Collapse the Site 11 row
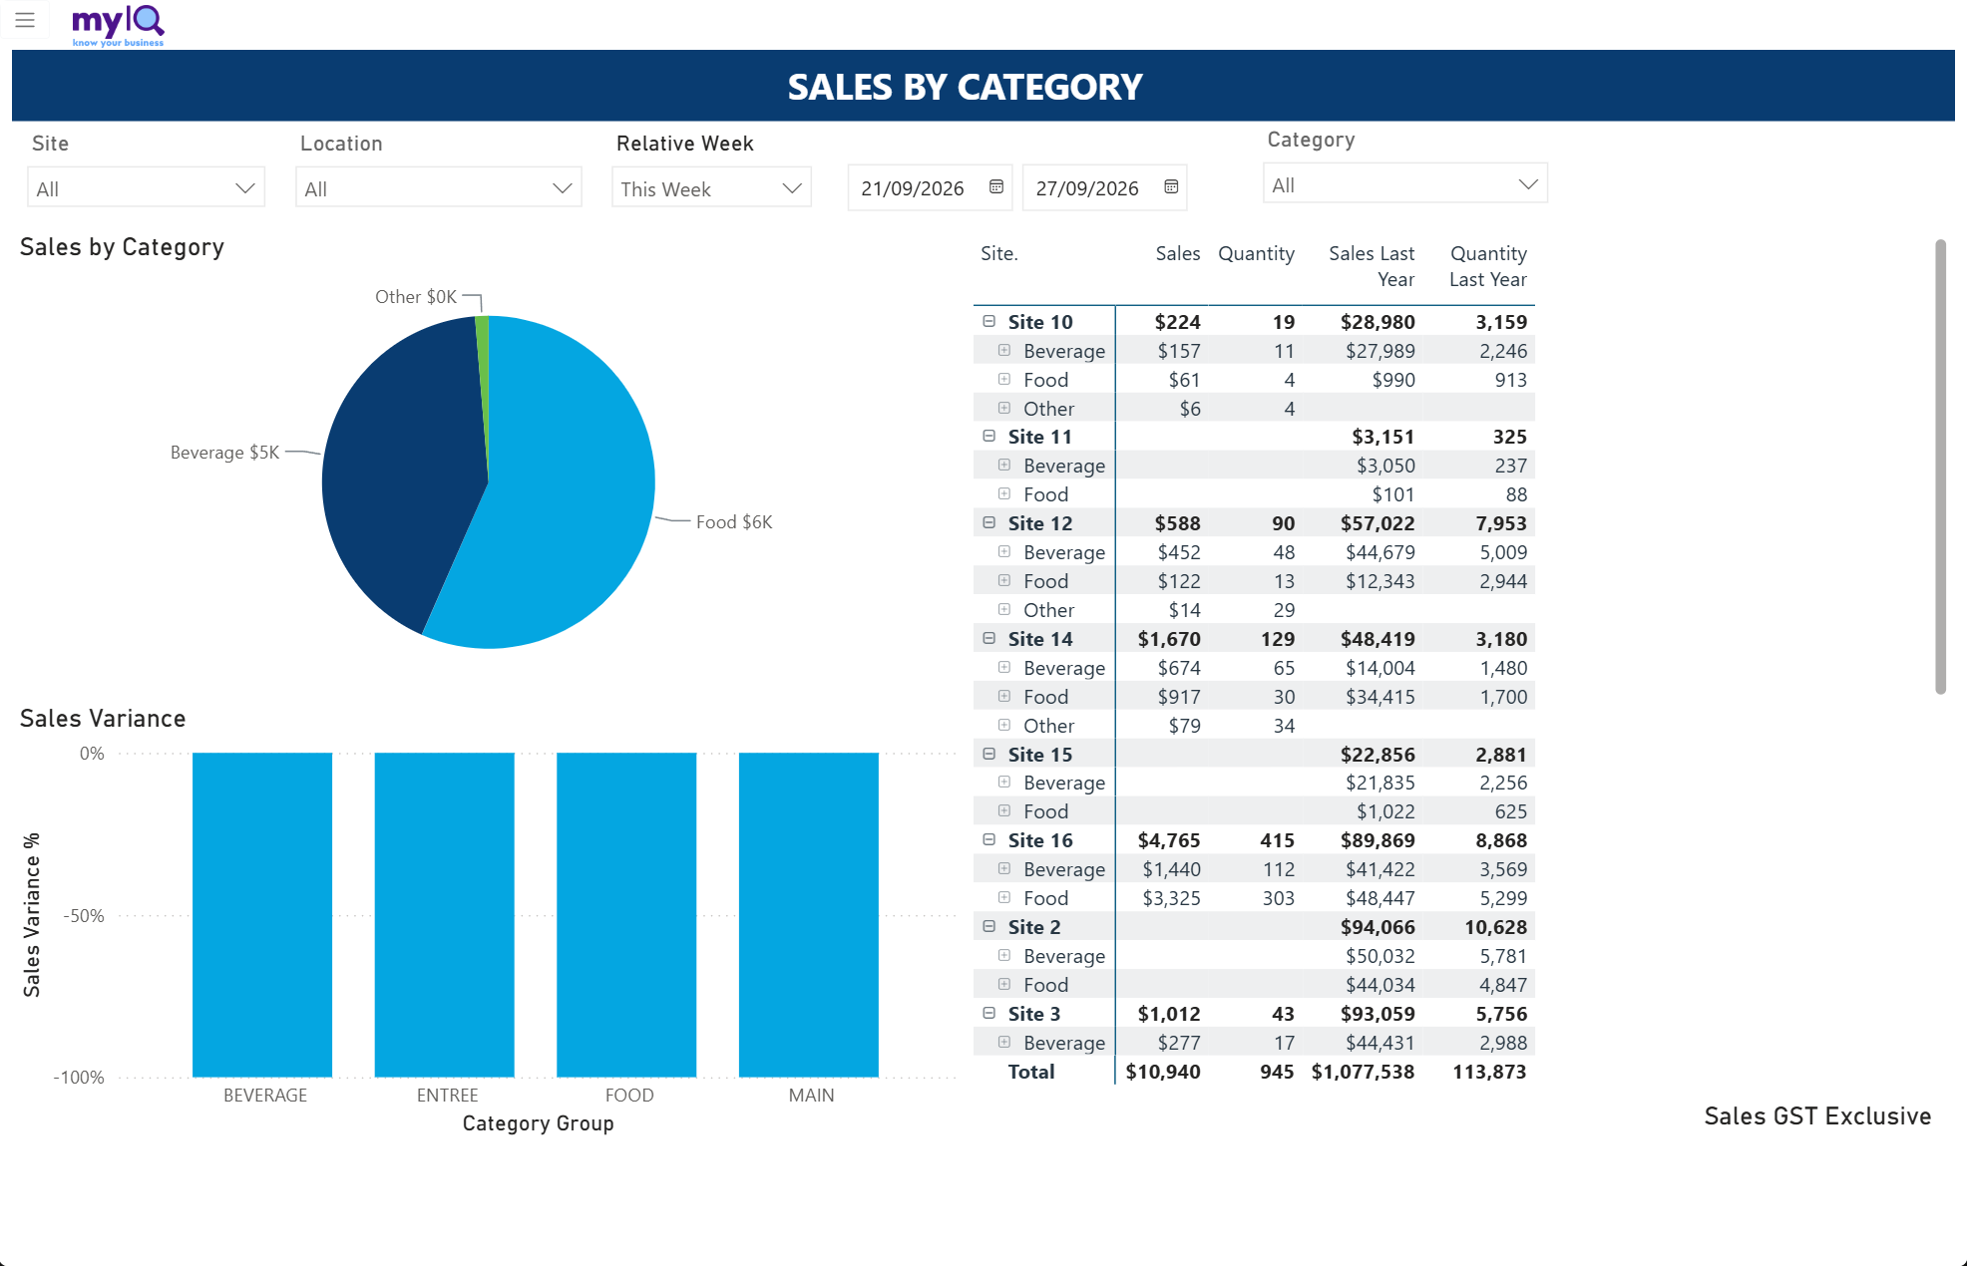Viewport: 1967px width, 1266px height. [x=989, y=436]
